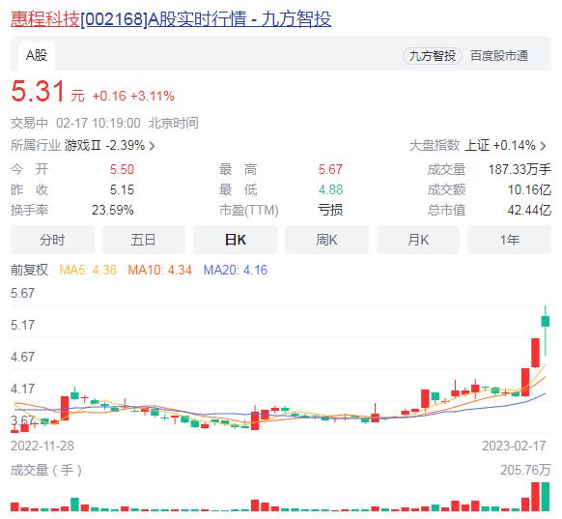
Task: Click the 市盈(TTM) value 亏损
Action: click(x=330, y=210)
